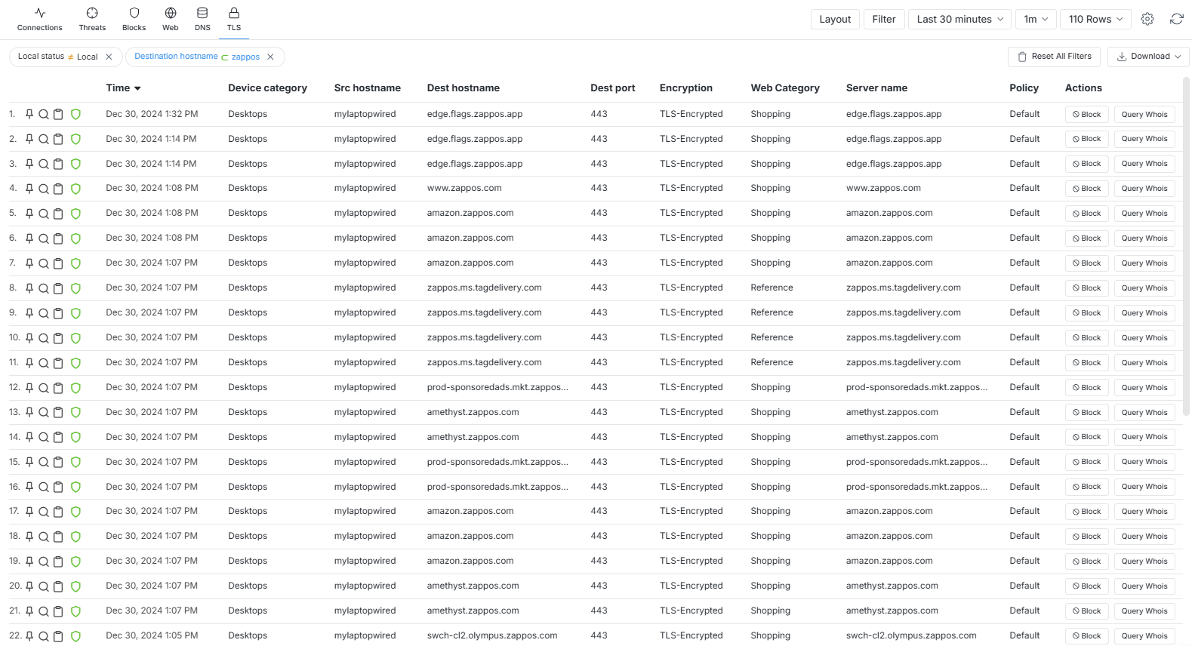Block the www.zappos.com connection in row 4
The height and width of the screenshot is (646, 1192).
pos(1086,189)
